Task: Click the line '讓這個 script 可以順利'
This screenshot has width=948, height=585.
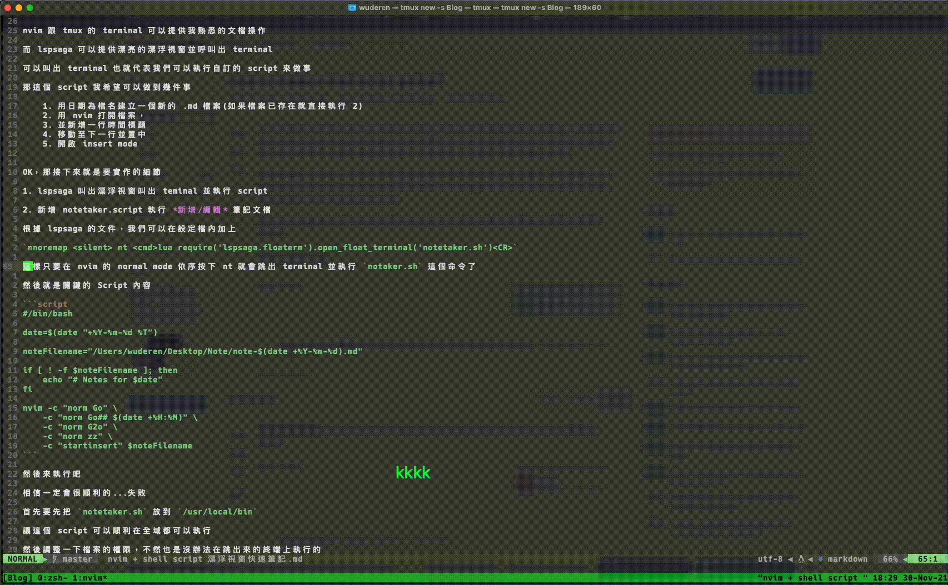Action: point(117,531)
